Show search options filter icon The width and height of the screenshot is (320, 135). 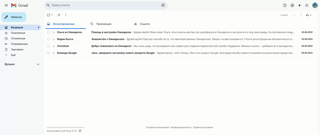[163, 5]
